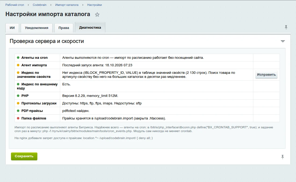Click the Настройки breadcrumb link
The height and width of the screenshot is (182, 296).
(x=94, y=5)
